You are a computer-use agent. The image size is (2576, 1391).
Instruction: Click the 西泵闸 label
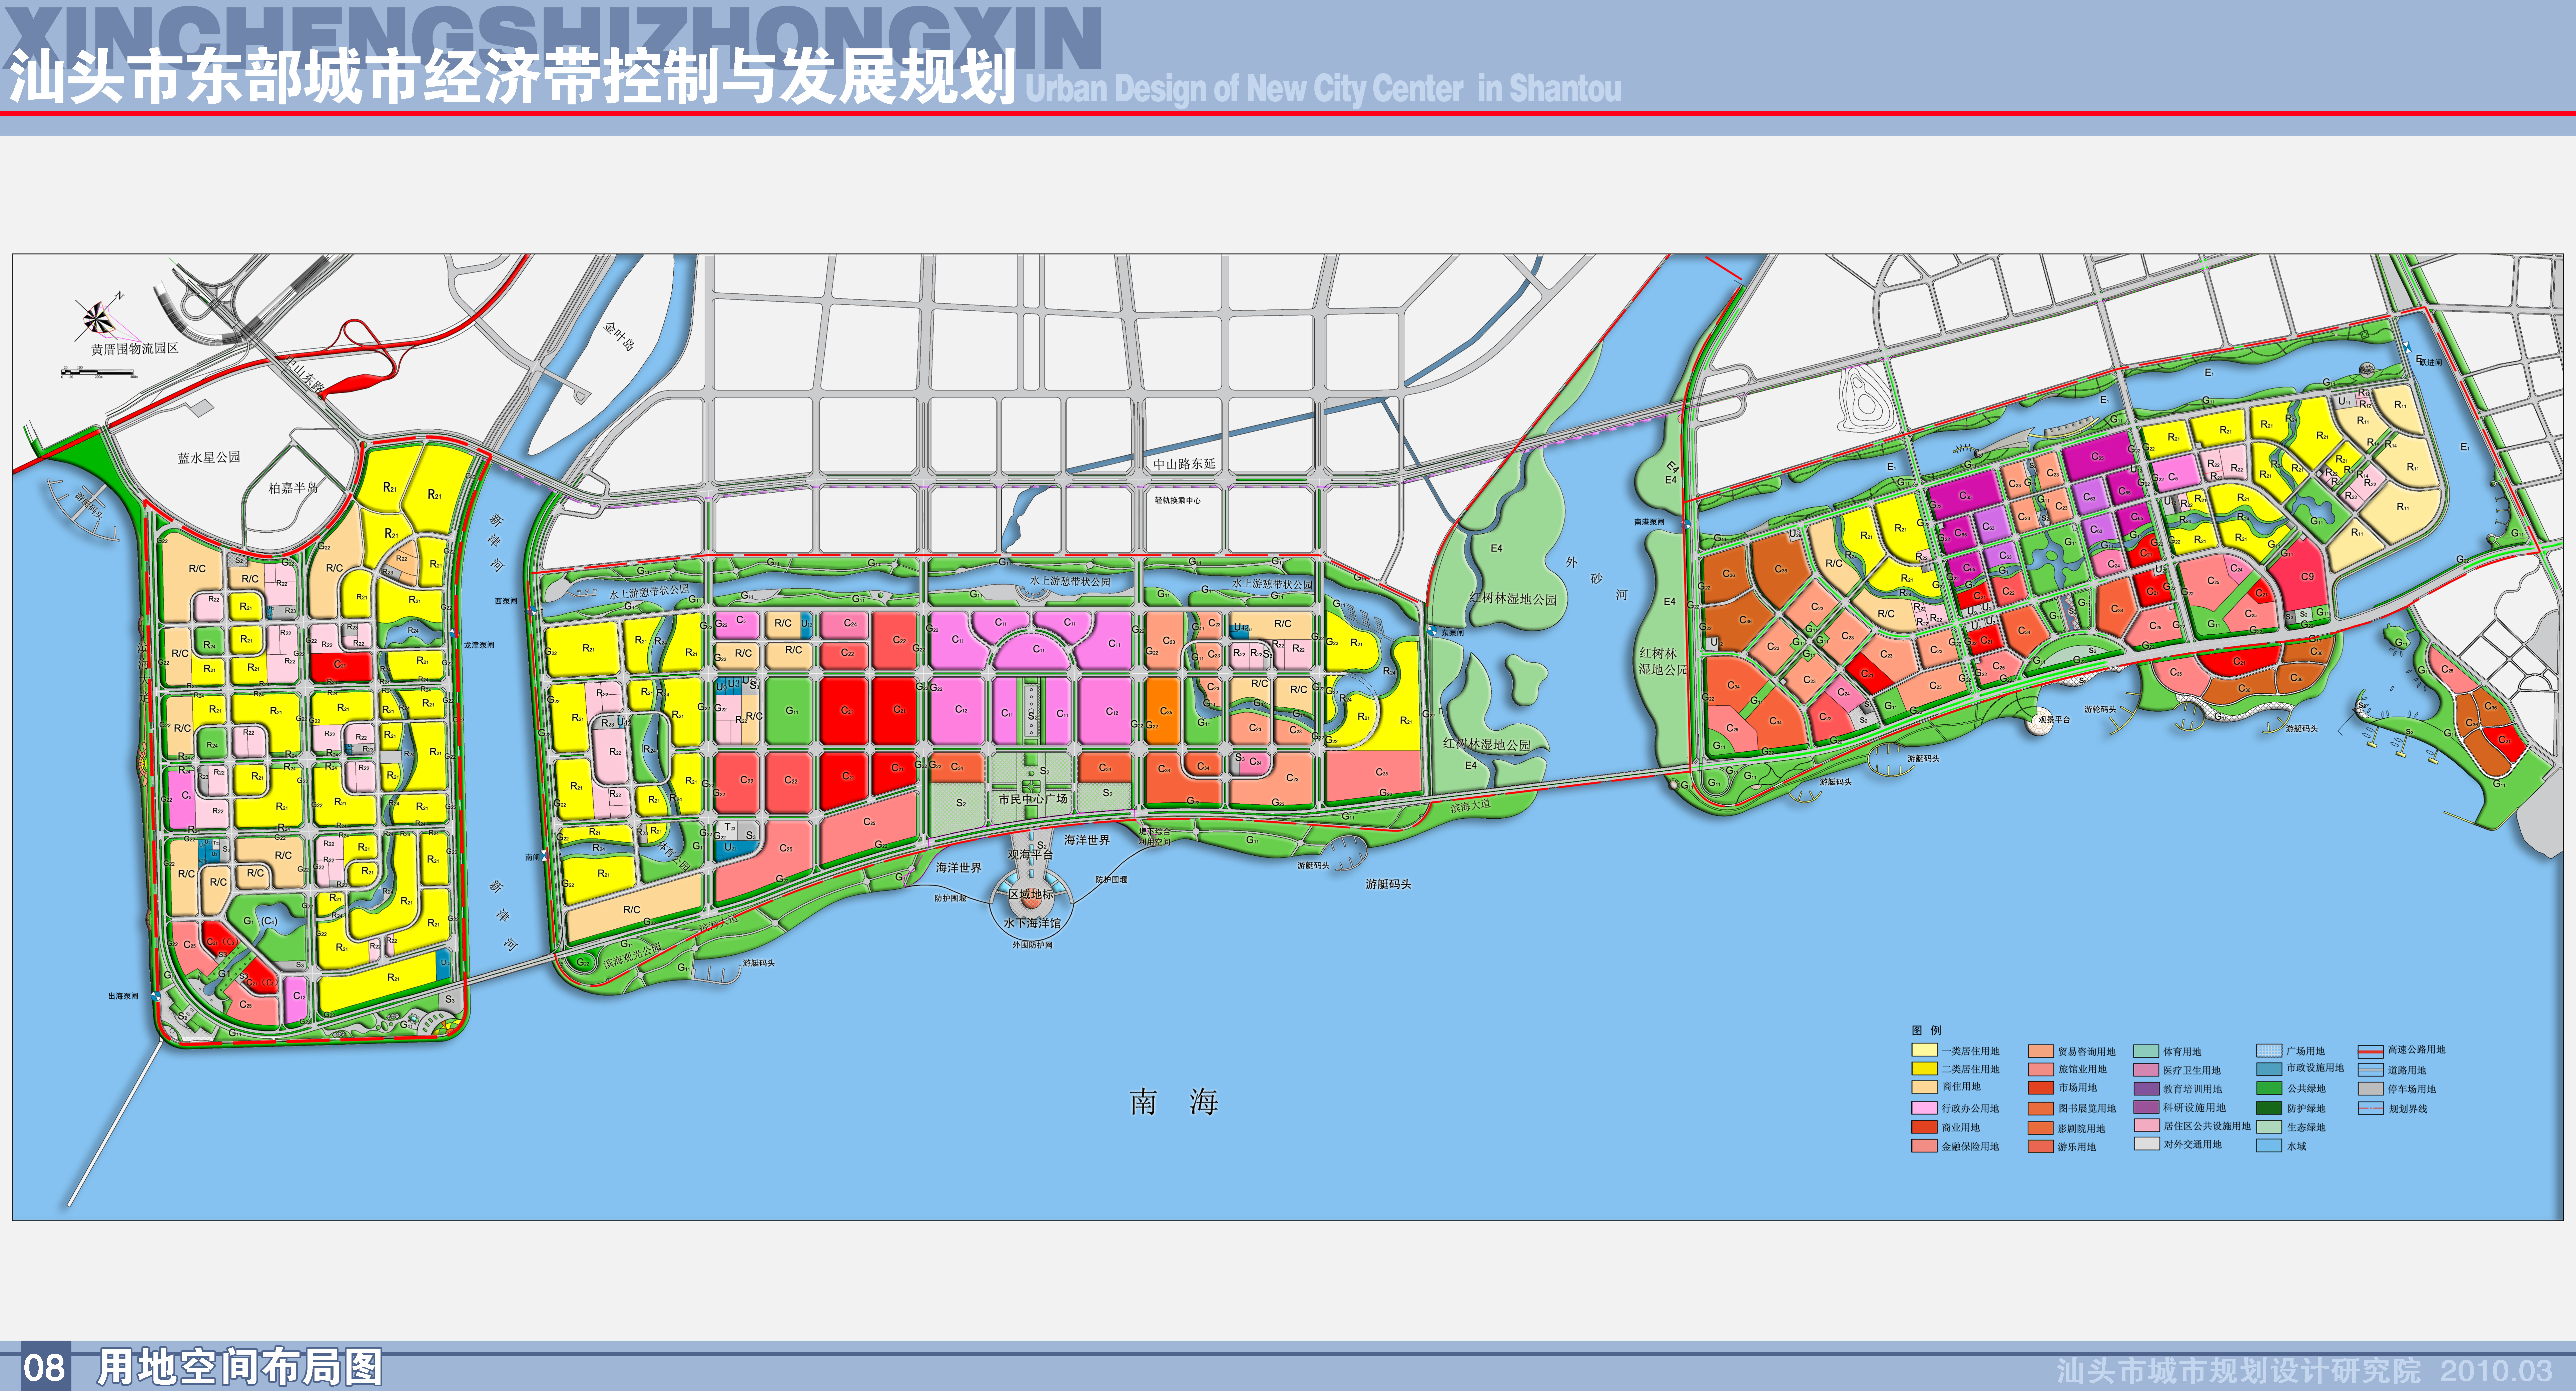[x=506, y=601]
